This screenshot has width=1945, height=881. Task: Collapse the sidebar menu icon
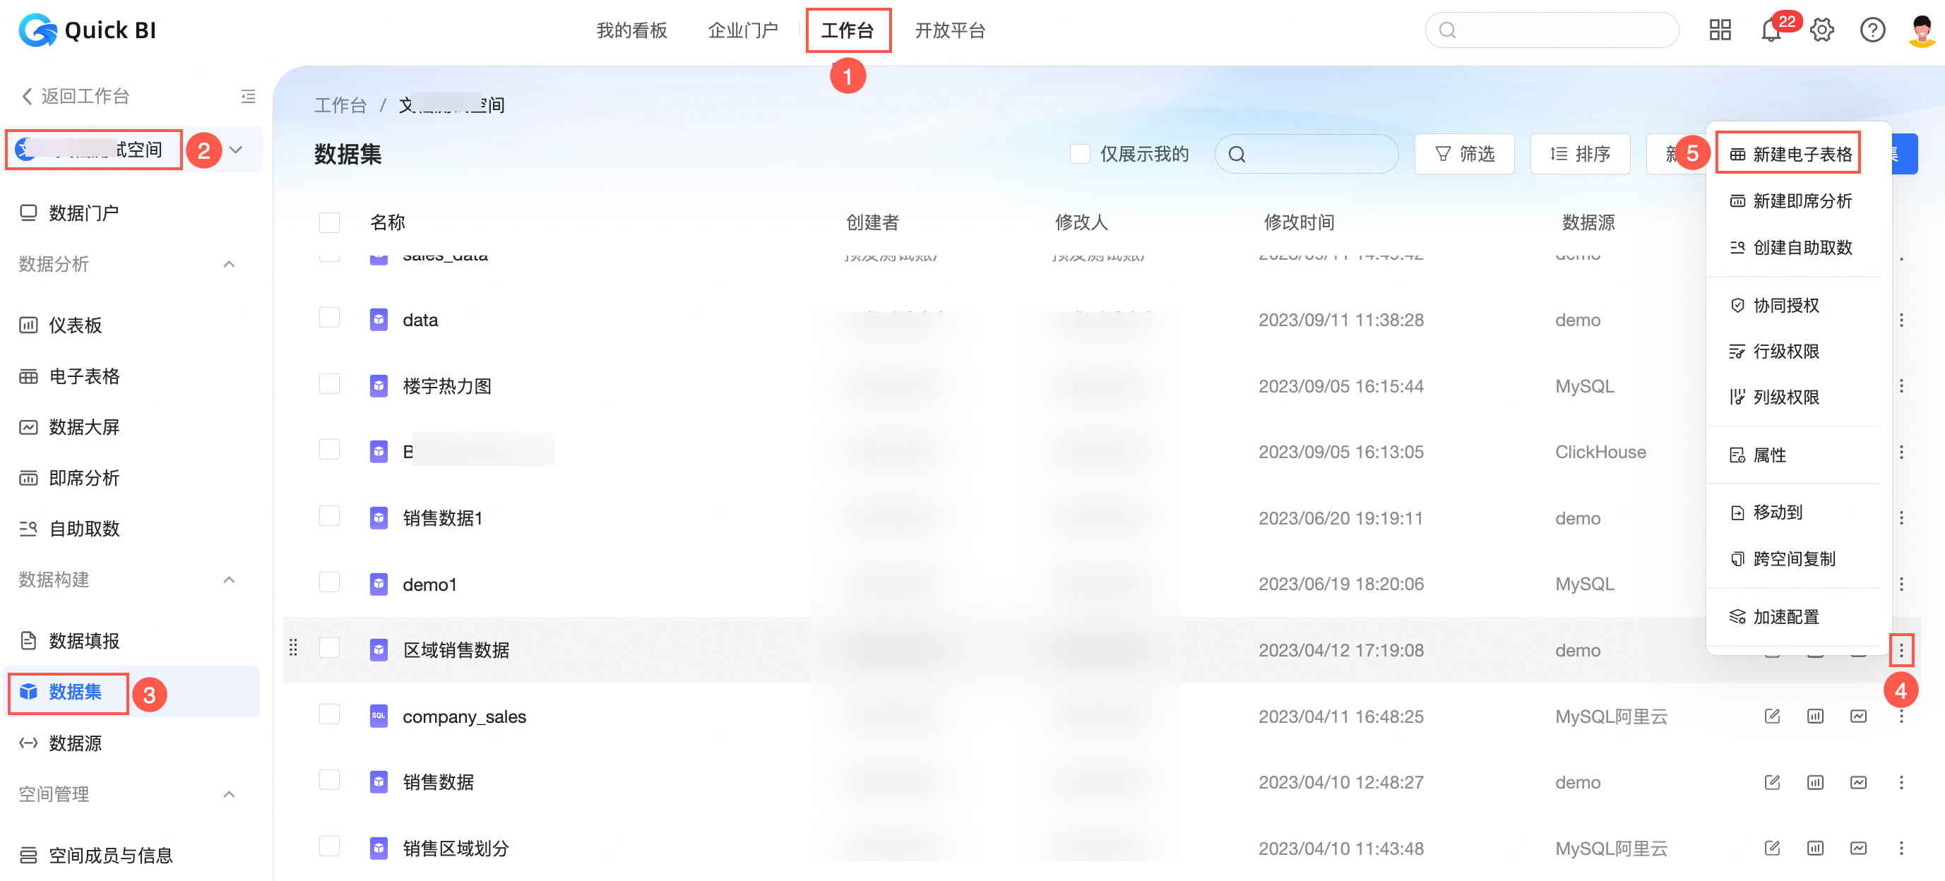pyautogui.click(x=248, y=96)
